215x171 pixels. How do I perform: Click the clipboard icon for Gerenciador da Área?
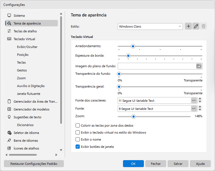tap(9, 102)
